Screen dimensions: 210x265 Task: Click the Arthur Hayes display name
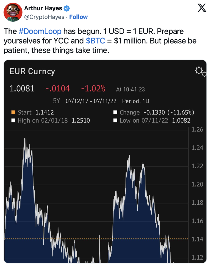[43, 8]
